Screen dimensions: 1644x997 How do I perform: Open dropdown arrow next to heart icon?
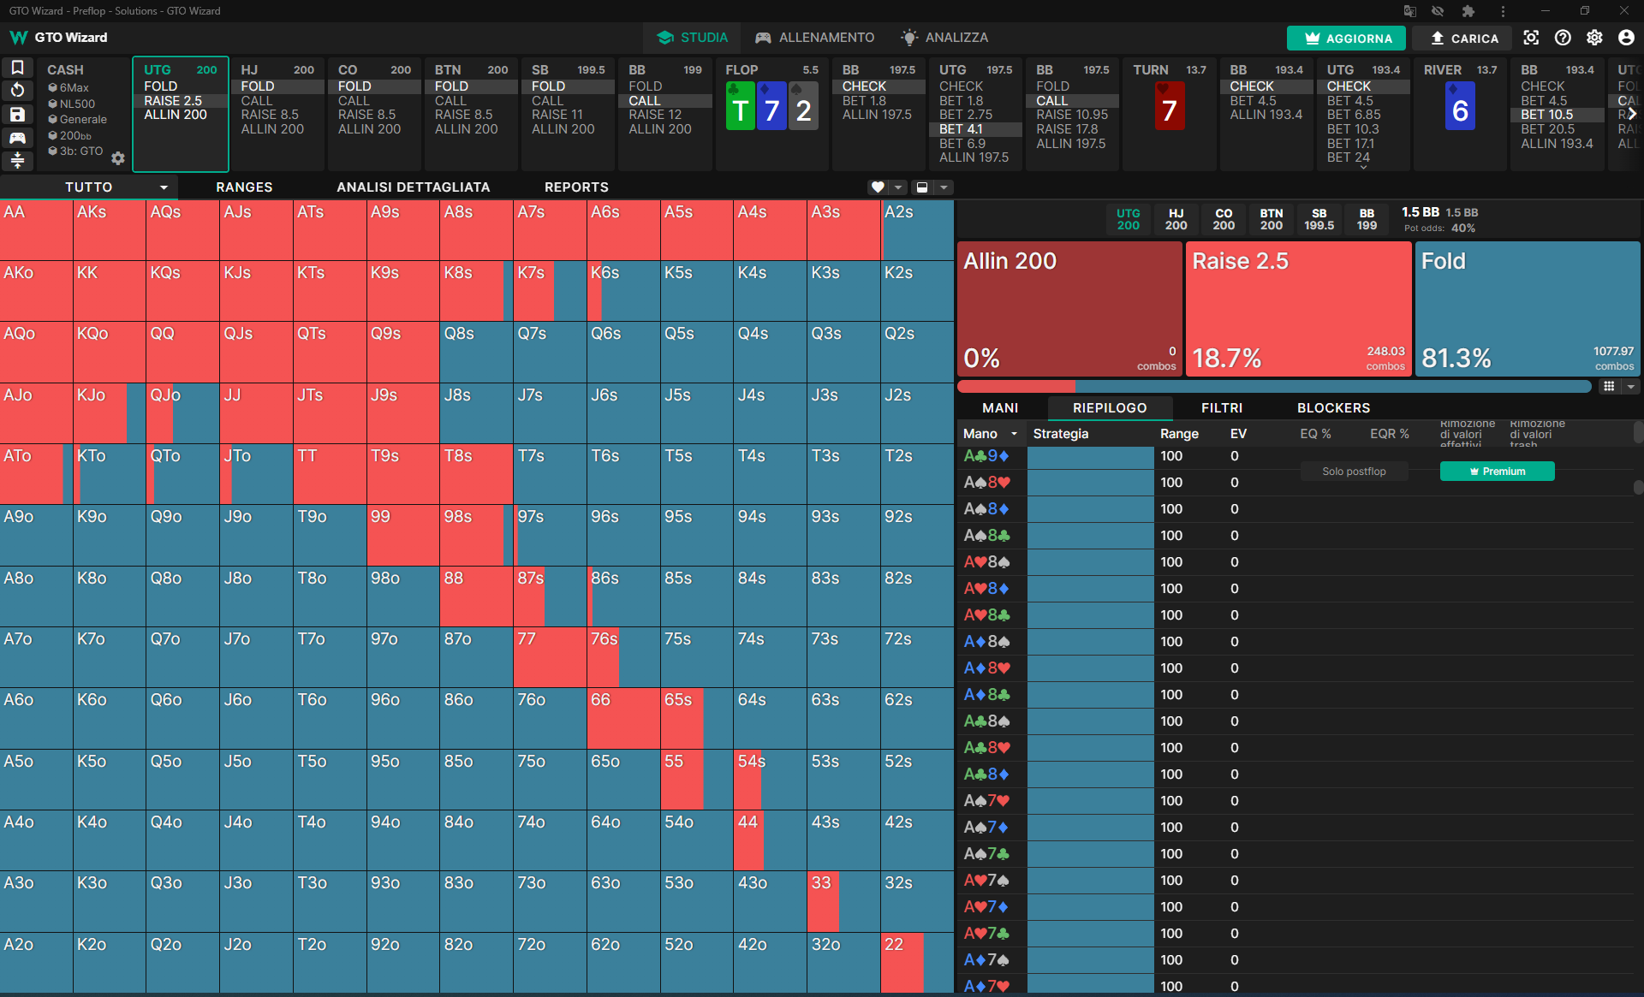click(x=897, y=187)
